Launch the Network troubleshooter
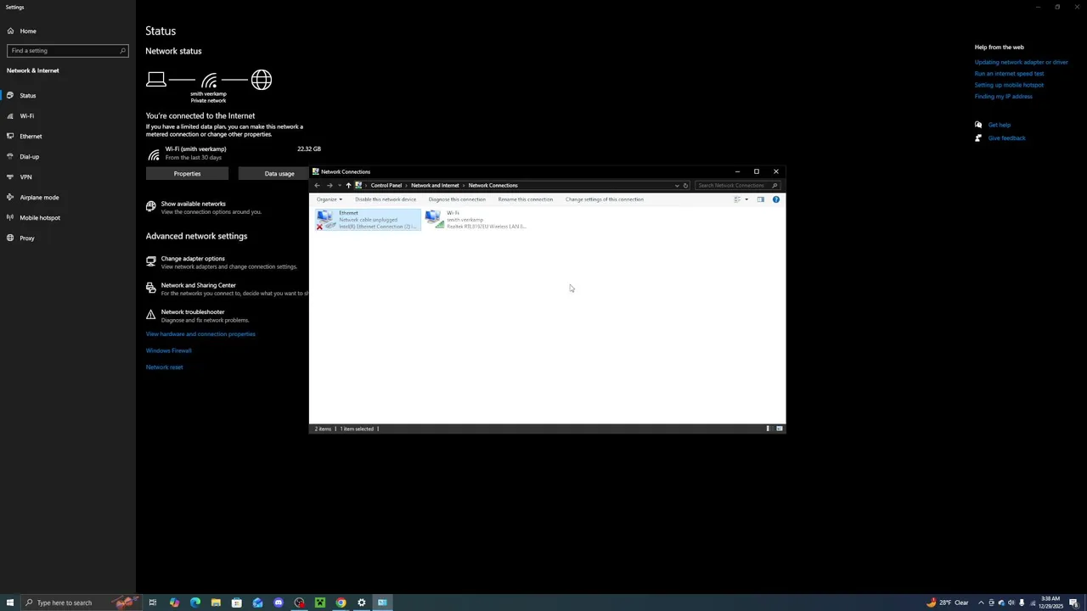 198,316
